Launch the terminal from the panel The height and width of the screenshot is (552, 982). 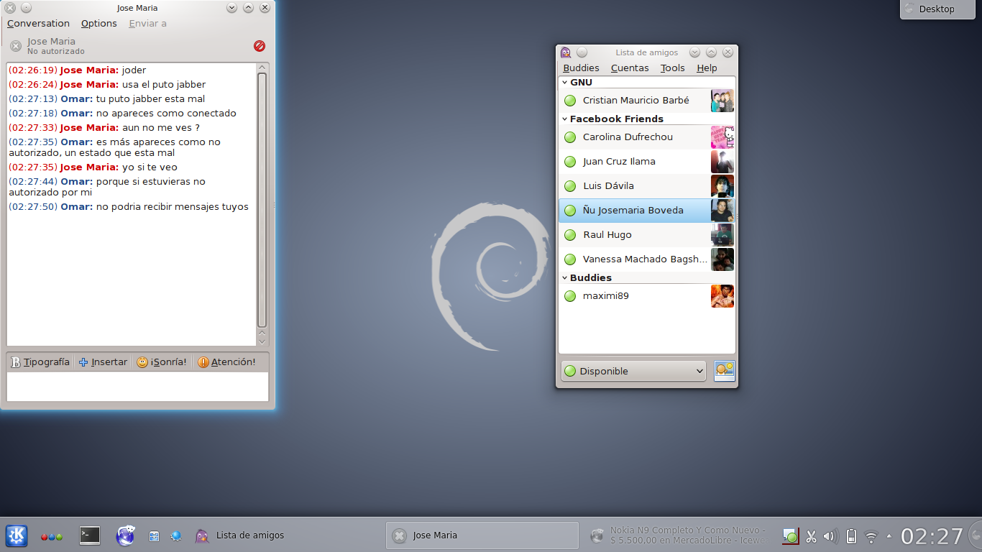90,535
